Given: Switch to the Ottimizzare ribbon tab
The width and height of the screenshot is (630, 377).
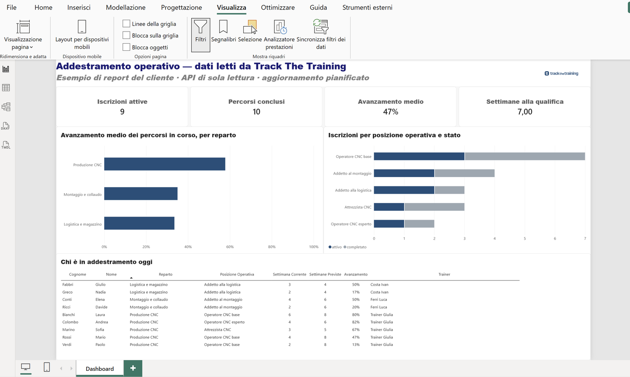Looking at the screenshot, I should [x=278, y=7].
